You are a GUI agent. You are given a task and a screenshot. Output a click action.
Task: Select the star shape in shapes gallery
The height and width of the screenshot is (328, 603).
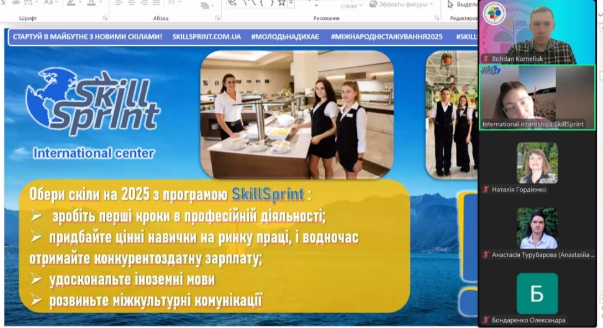(x=281, y=3)
